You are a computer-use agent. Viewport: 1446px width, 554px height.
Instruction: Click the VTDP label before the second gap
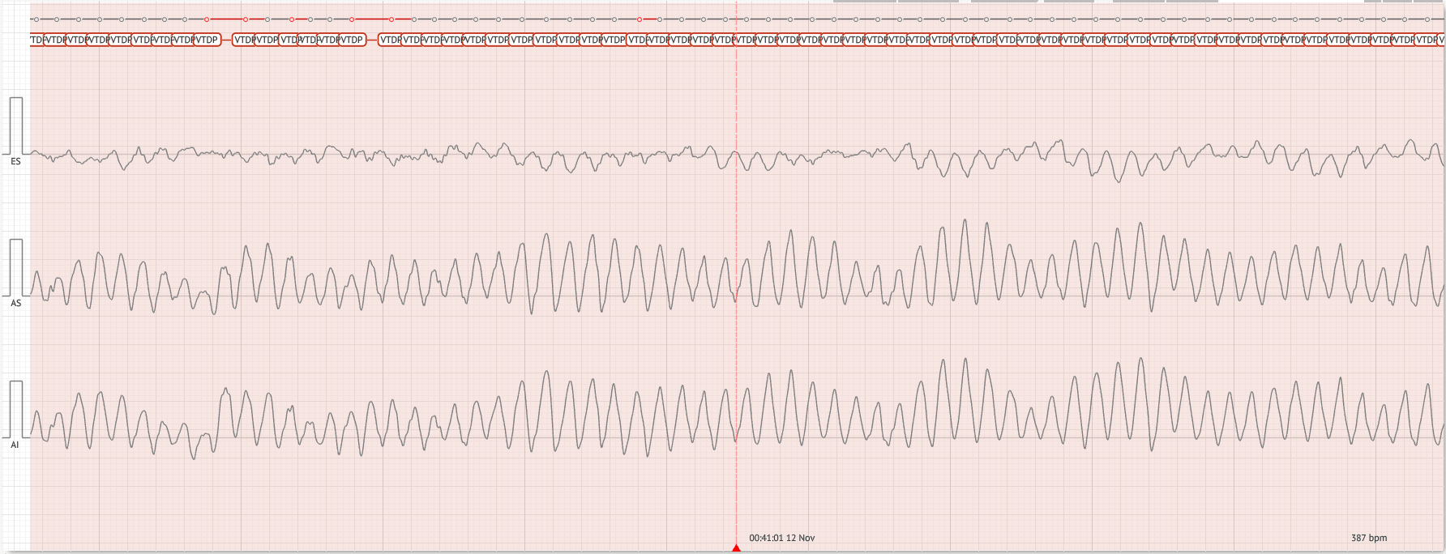pos(352,40)
